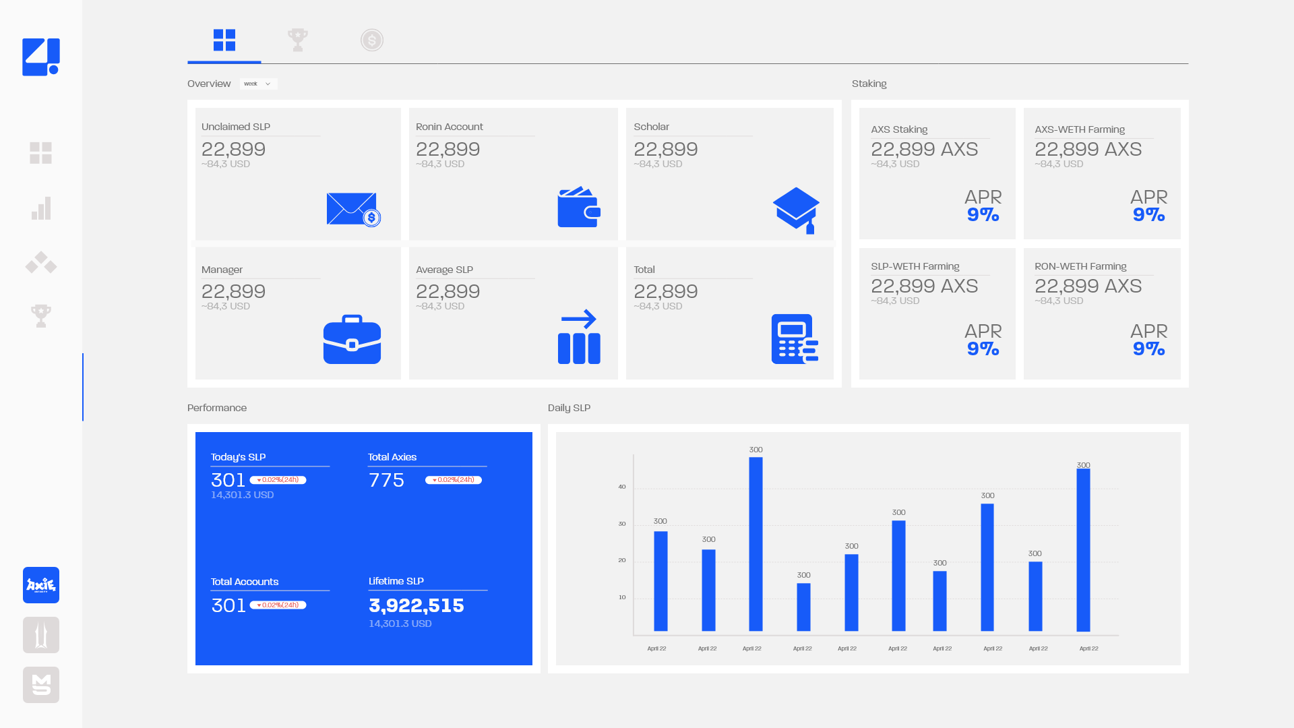Click the Total Accounts label

click(x=244, y=582)
